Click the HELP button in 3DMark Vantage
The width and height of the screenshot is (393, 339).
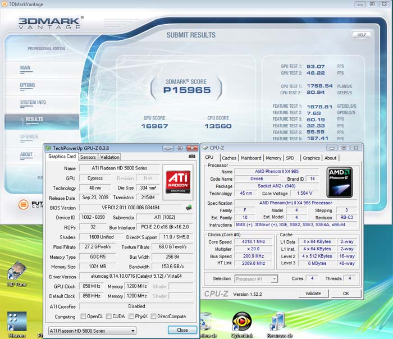tap(362, 35)
